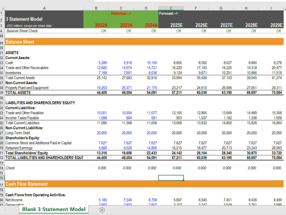Click Cash Flows from Operating Activities heading
The height and width of the screenshot is (215, 286).
35,195
